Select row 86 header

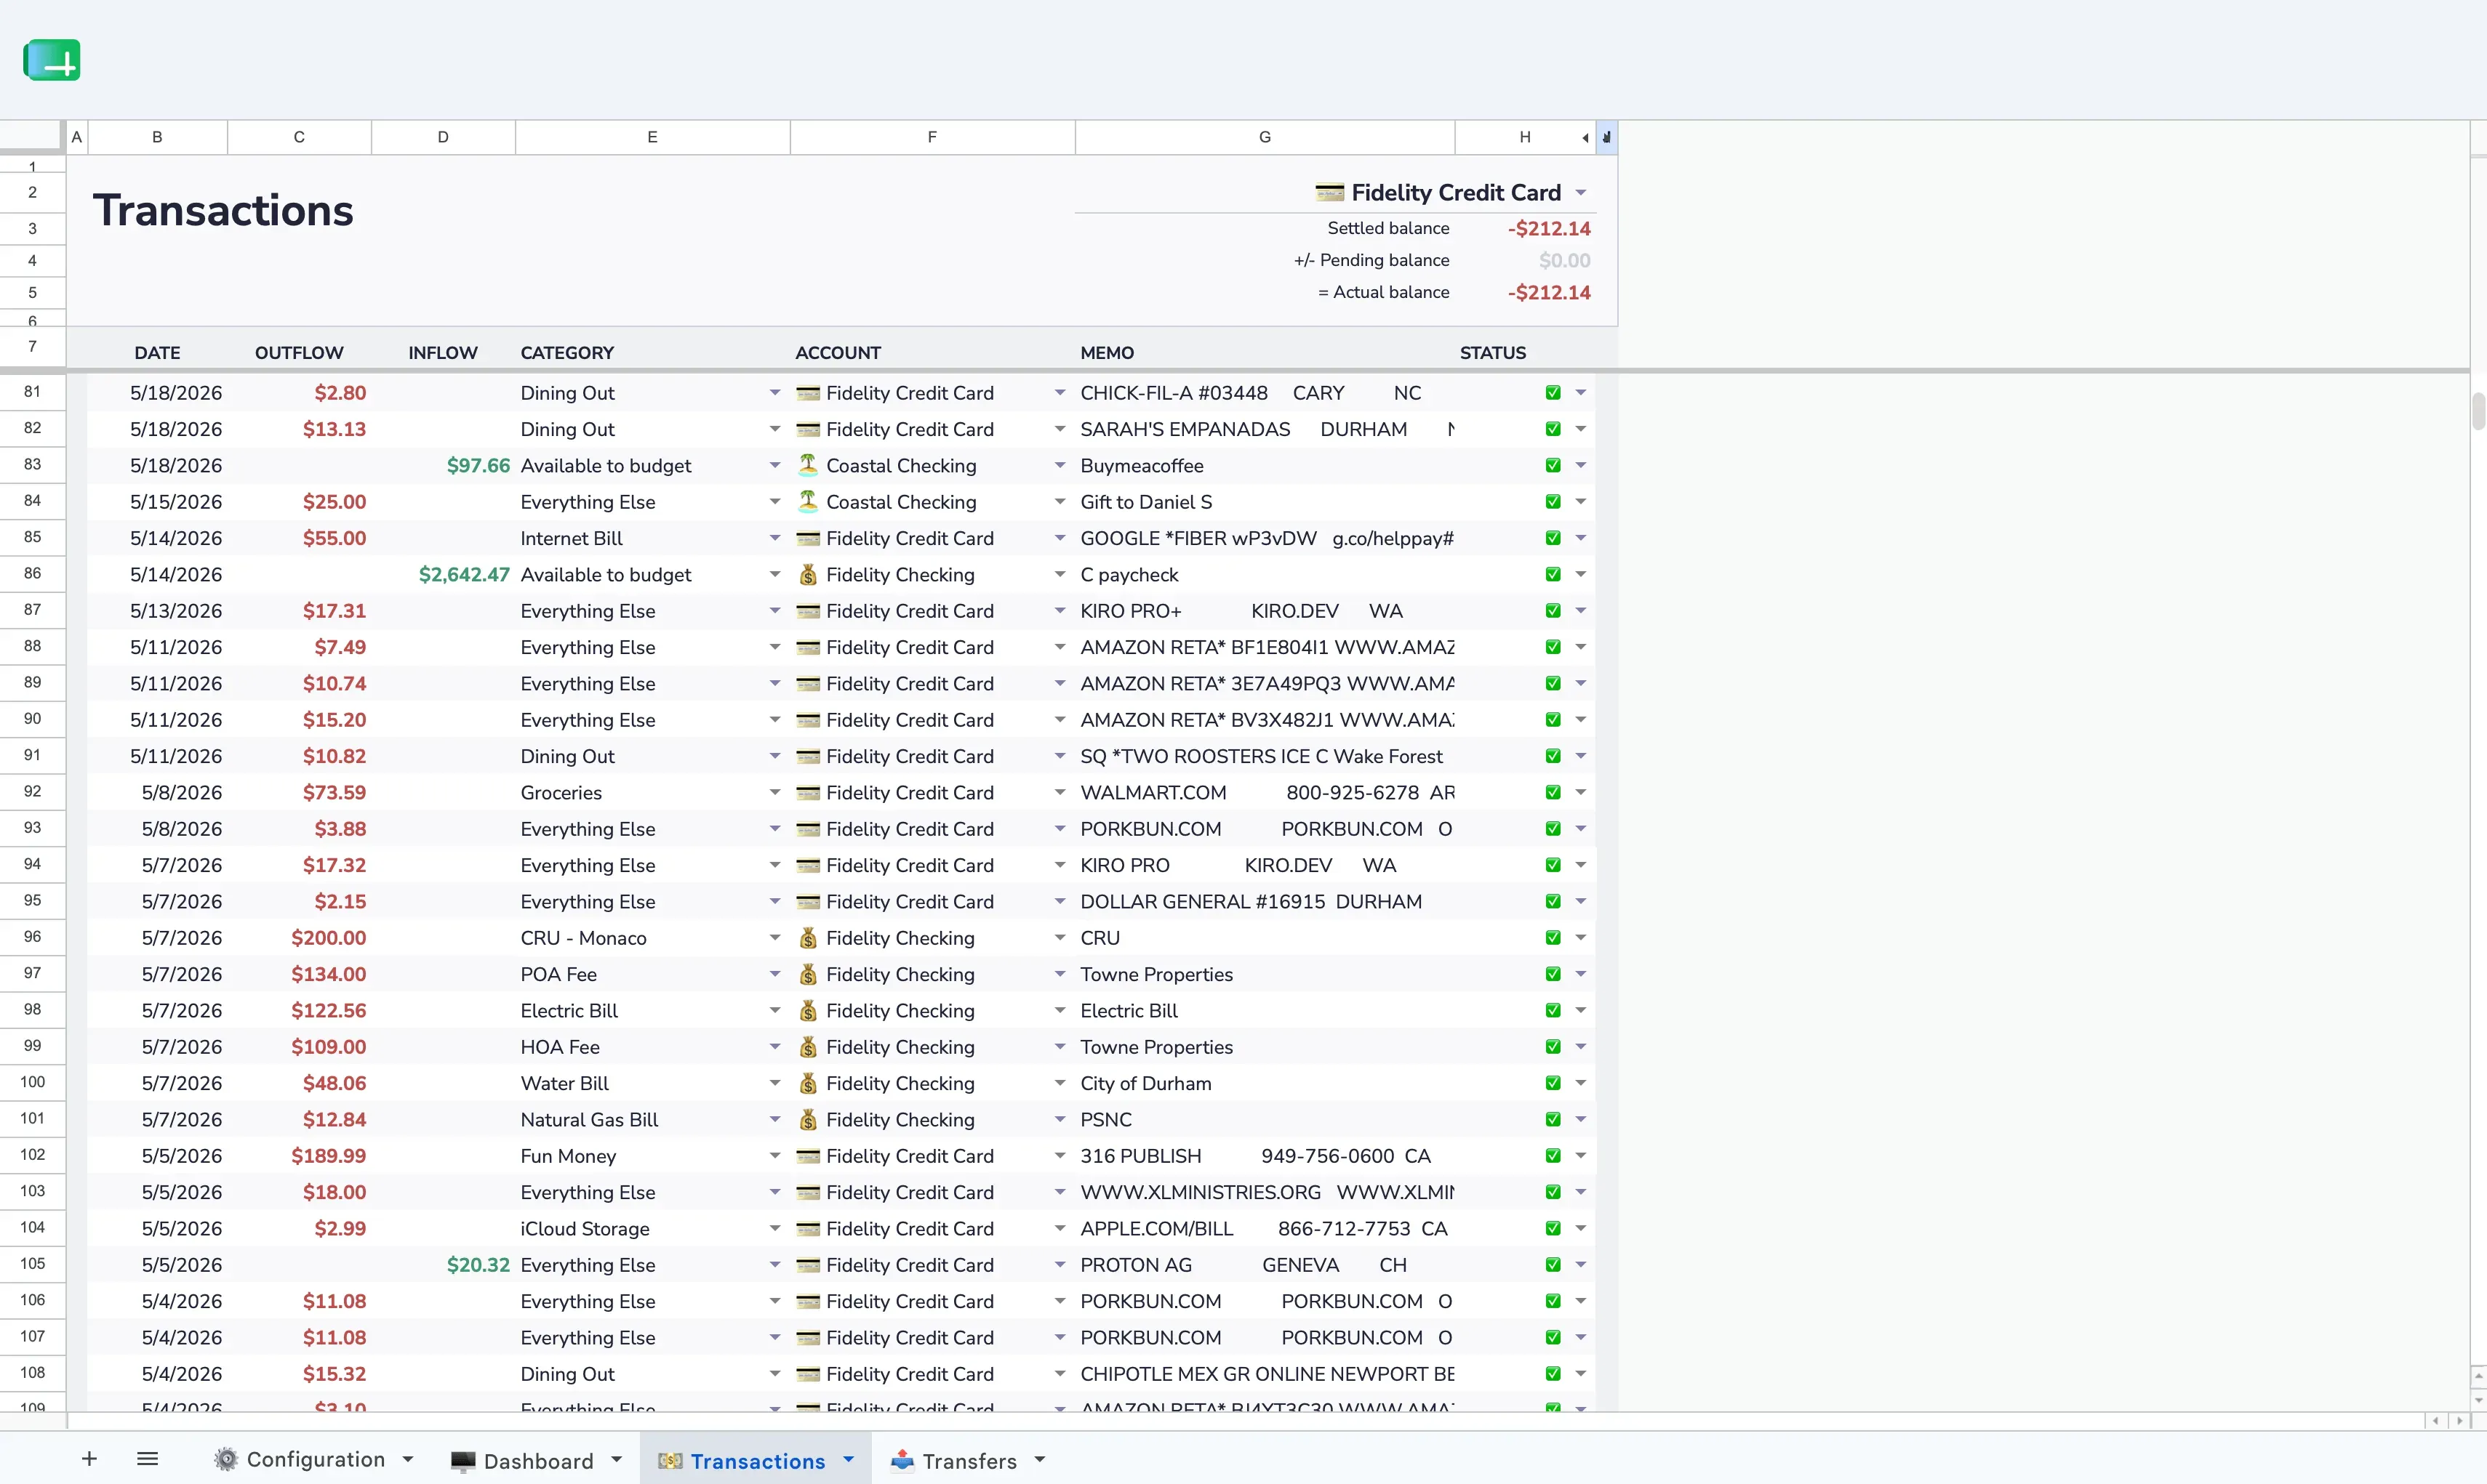32,574
